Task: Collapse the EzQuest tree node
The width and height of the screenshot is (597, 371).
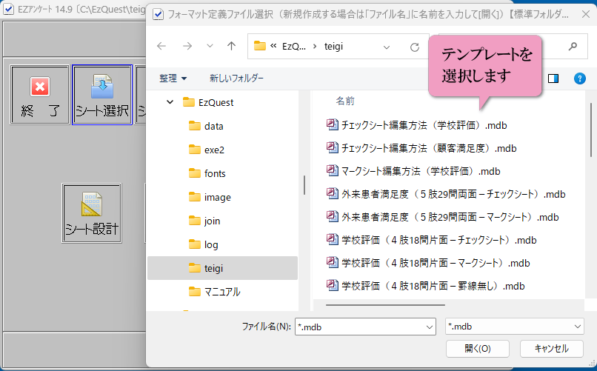Action: [x=170, y=102]
